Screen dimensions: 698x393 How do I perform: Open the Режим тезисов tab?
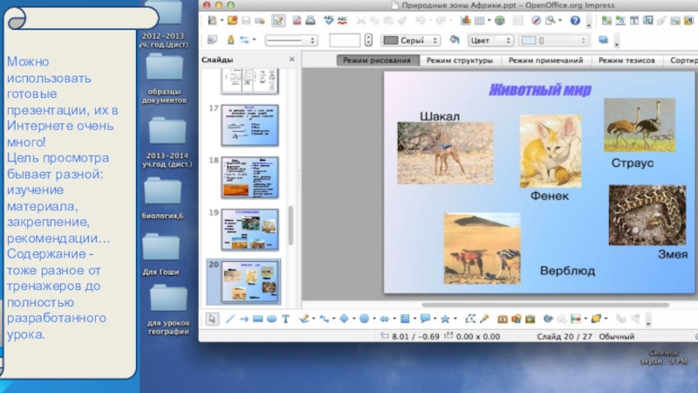[x=629, y=60]
